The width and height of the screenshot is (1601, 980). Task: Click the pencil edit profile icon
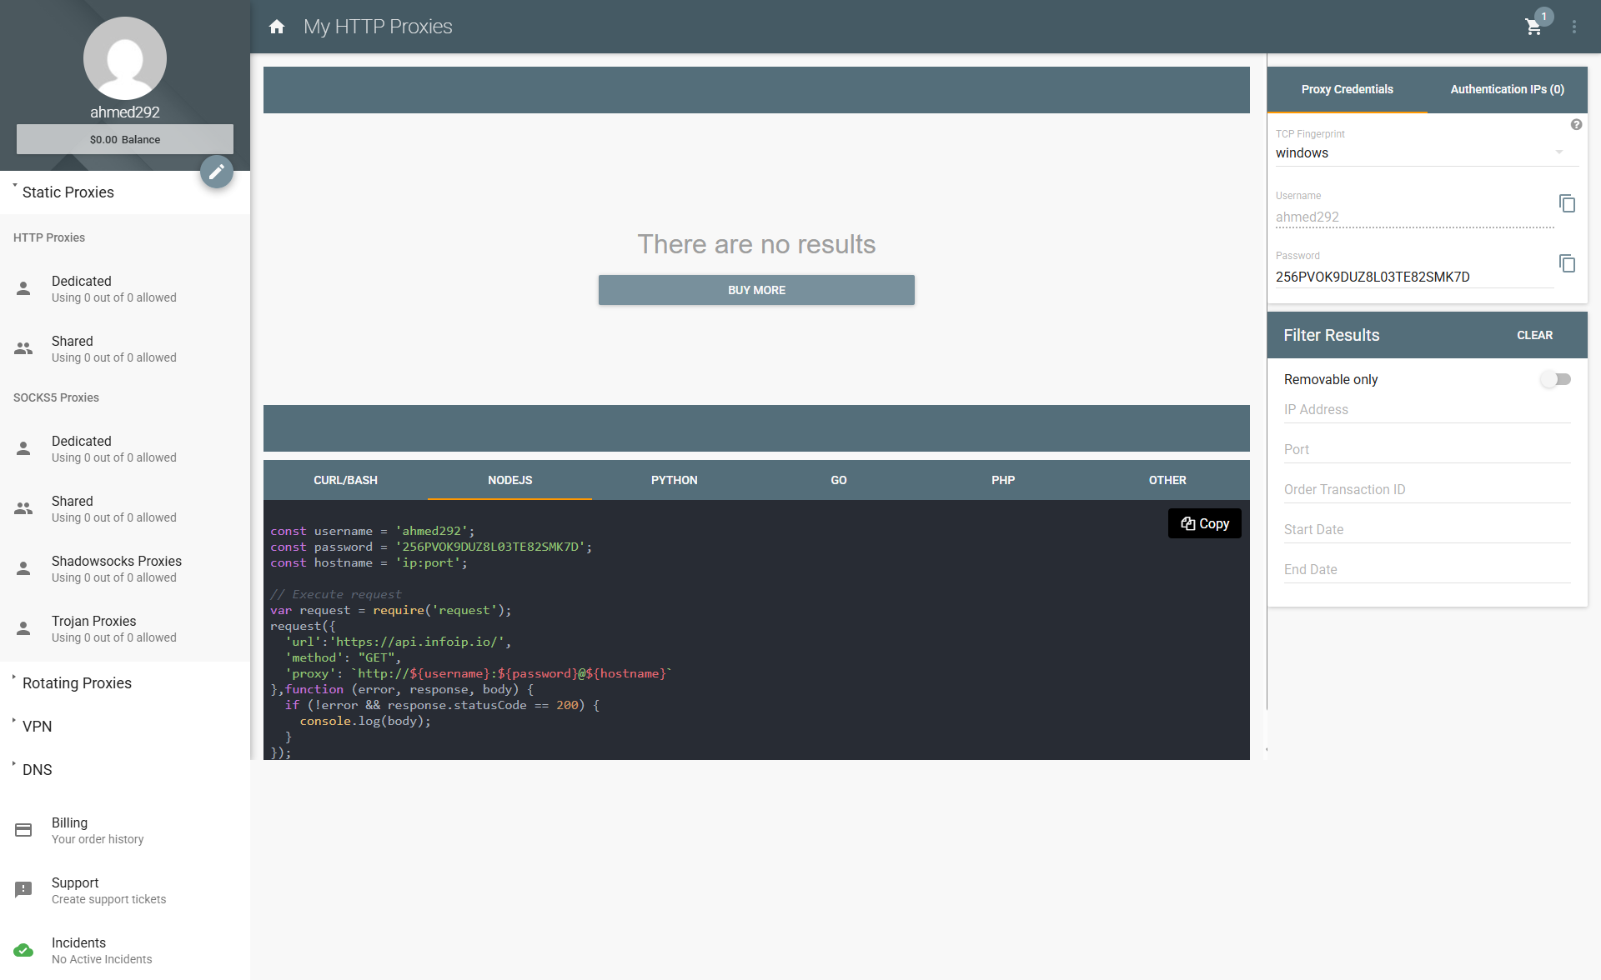click(x=217, y=172)
